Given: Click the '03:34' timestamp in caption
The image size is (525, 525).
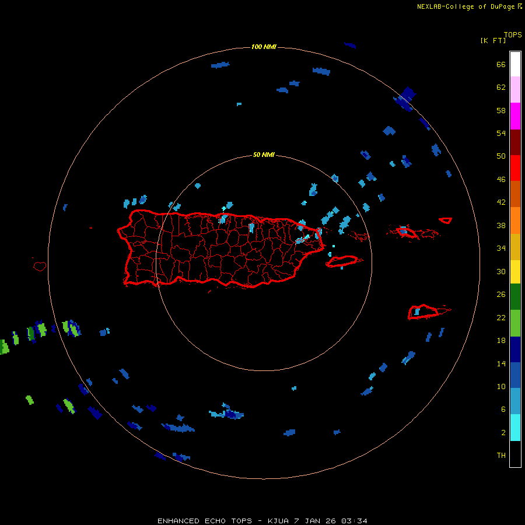Looking at the screenshot, I should 354,521.
